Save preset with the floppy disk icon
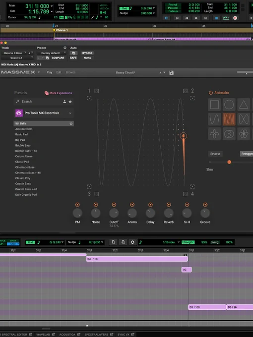The image size is (253, 337). pos(171,73)
